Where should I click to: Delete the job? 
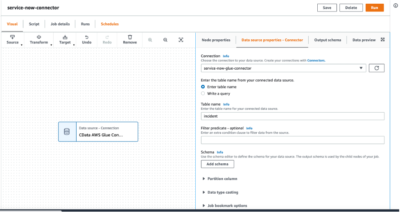pyautogui.click(x=351, y=8)
